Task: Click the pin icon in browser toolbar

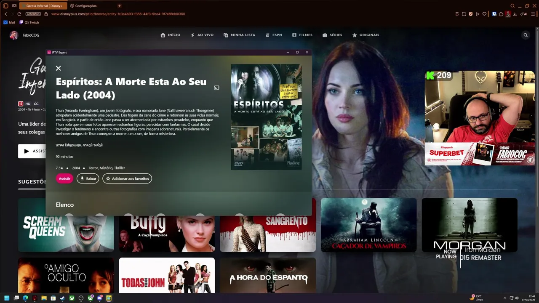Action: 457,14
